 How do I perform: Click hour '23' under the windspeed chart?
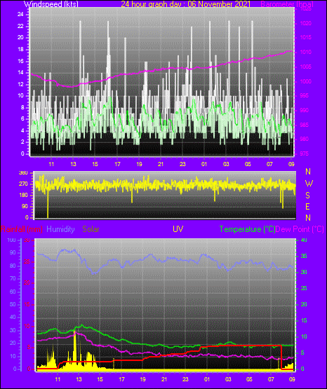pyautogui.click(x=182, y=164)
